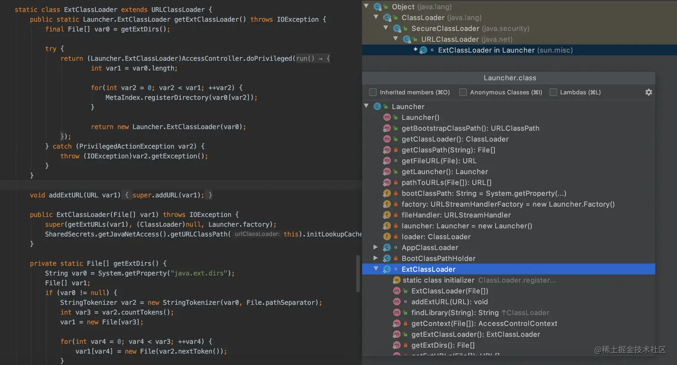Image resolution: width=677 pixels, height=365 pixels.
Task: Collapse the ExtClassLoader node in structure
Action: coord(376,269)
